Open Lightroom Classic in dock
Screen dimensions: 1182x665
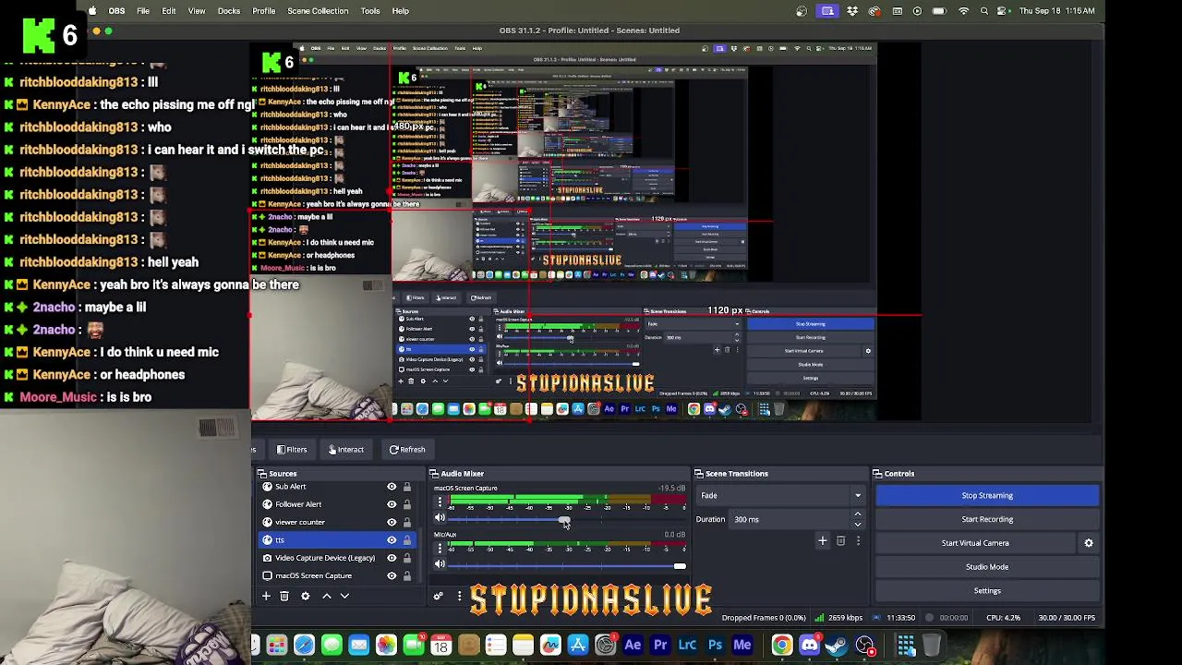click(x=687, y=645)
